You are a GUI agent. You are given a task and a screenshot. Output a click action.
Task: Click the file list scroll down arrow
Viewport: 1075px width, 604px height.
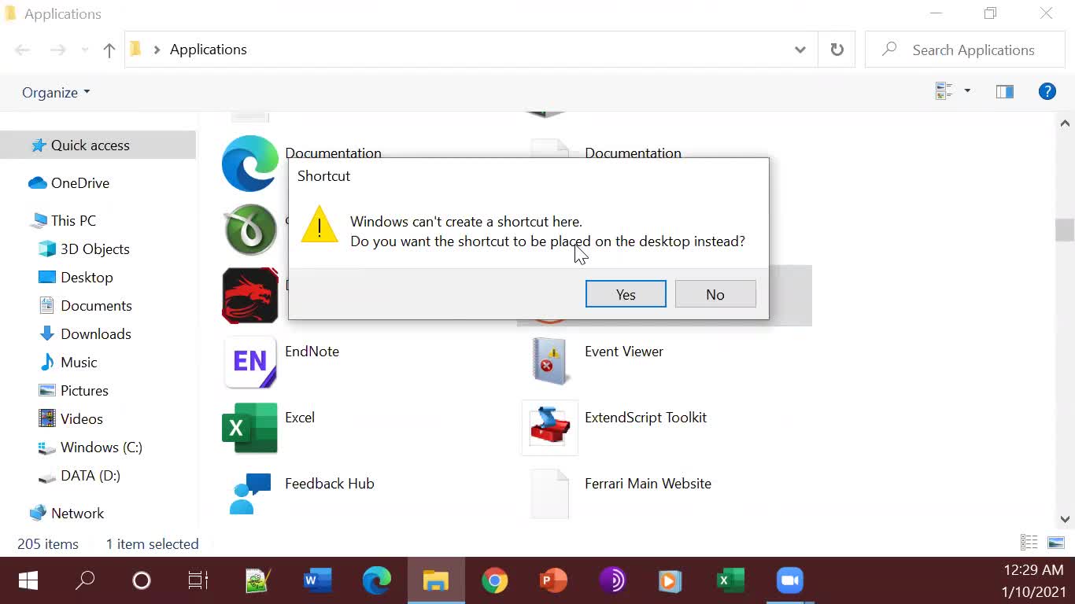tap(1065, 519)
